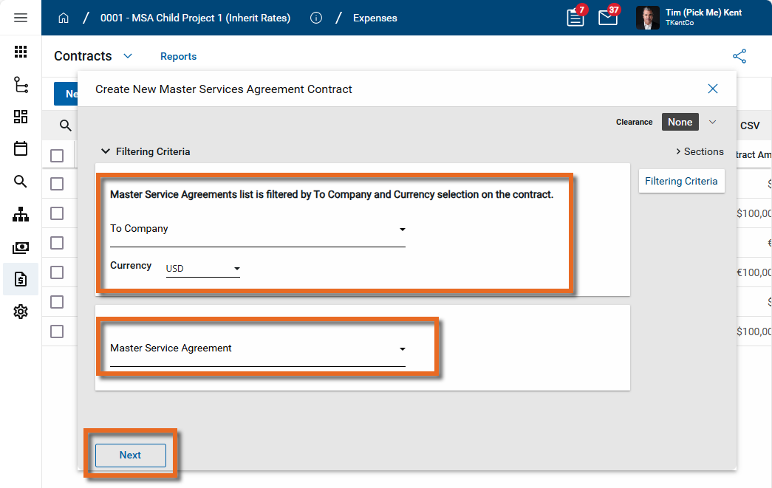Open the dashboard icon in sidebar
Viewport: 772px width, 488px height.
click(x=21, y=117)
